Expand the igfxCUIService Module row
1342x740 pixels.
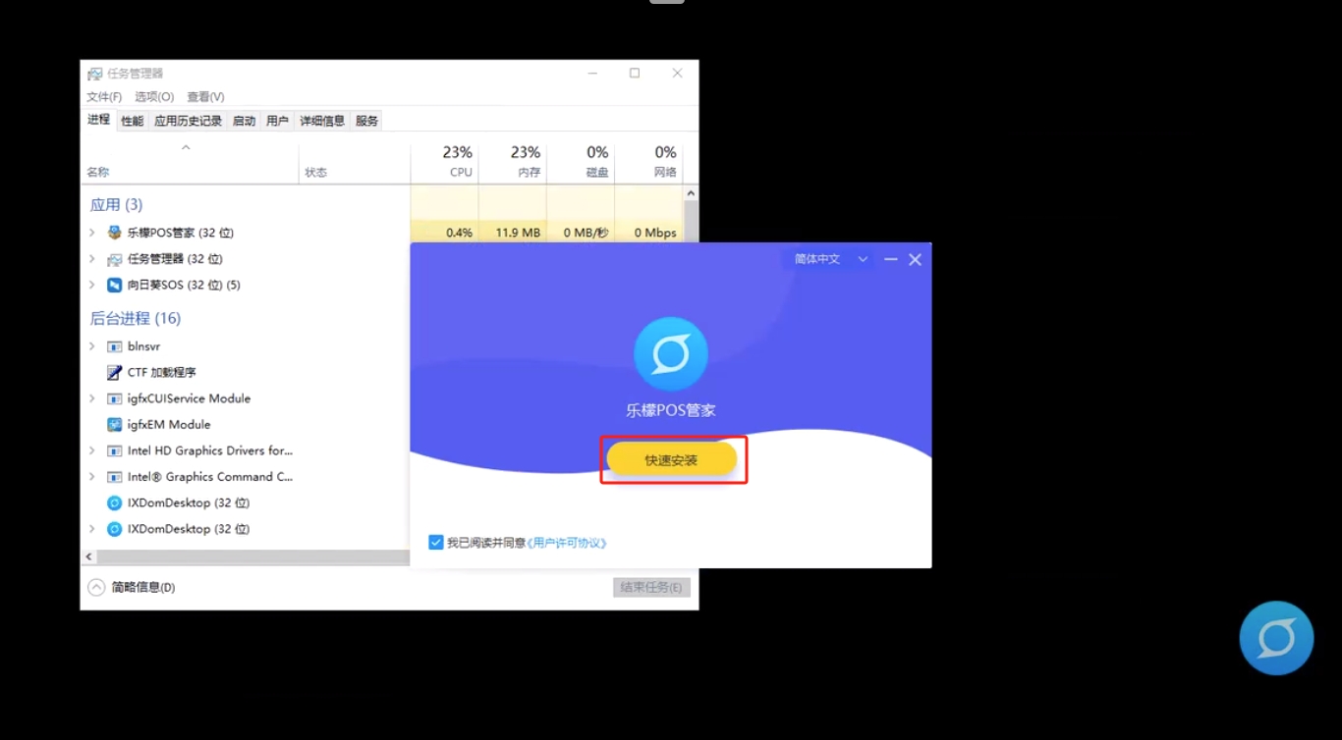tap(91, 398)
